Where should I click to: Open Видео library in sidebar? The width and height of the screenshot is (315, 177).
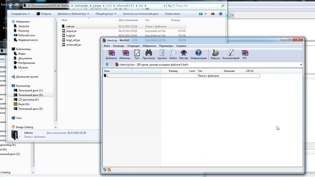pyautogui.click(x=22, y=54)
